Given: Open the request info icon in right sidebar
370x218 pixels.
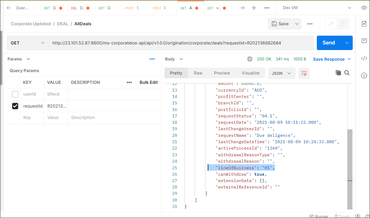Looking at the screenshot, I should [x=364, y=76].
